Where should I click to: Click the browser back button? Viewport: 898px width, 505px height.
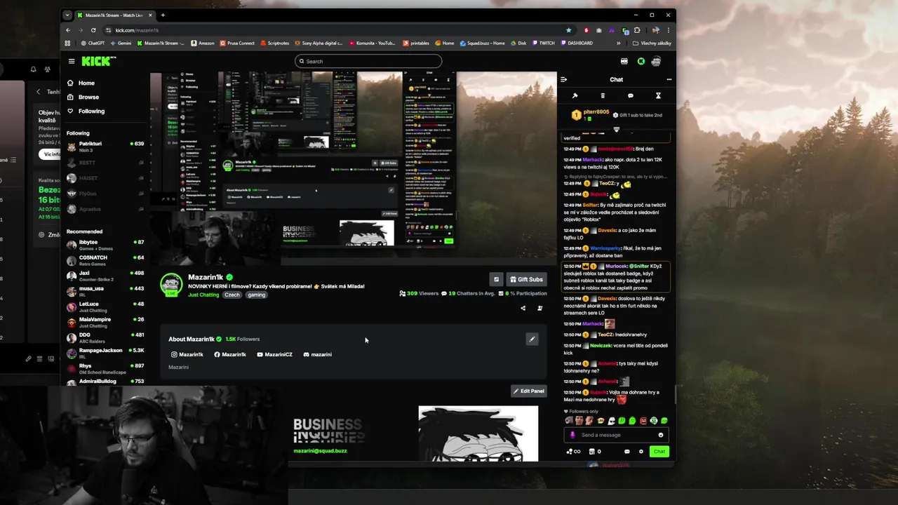point(68,30)
